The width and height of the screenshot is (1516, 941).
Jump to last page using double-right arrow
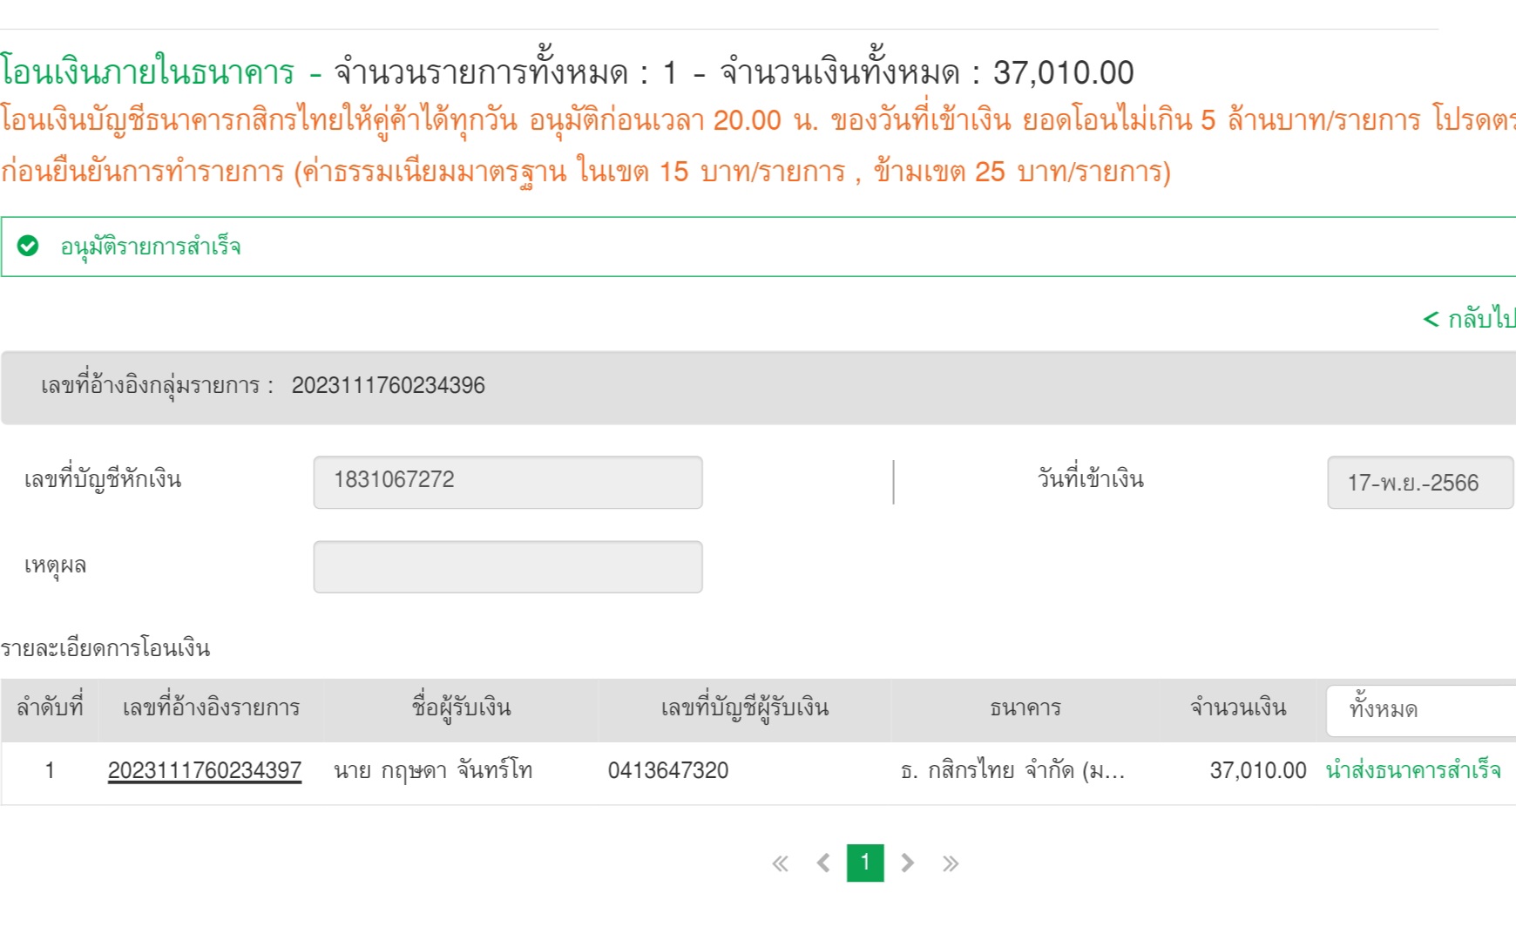(951, 863)
